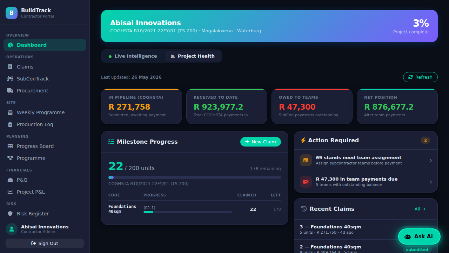Sign out of the portal
The height and width of the screenshot is (253, 449).
(x=45, y=243)
